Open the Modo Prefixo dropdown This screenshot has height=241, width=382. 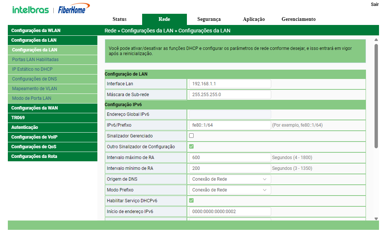coord(230,190)
